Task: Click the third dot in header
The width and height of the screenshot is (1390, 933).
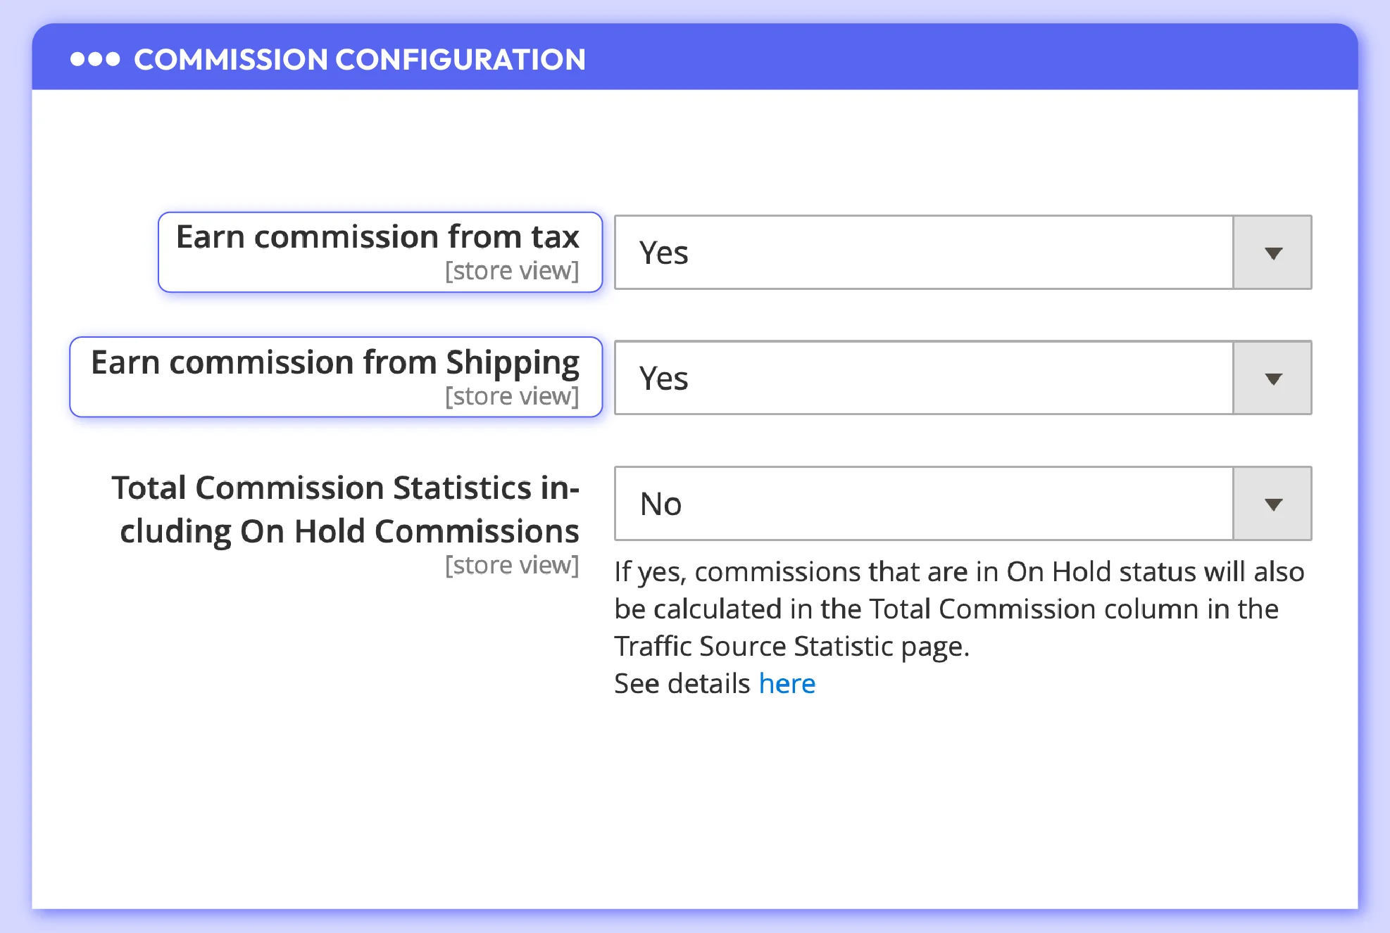Action: click(113, 59)
